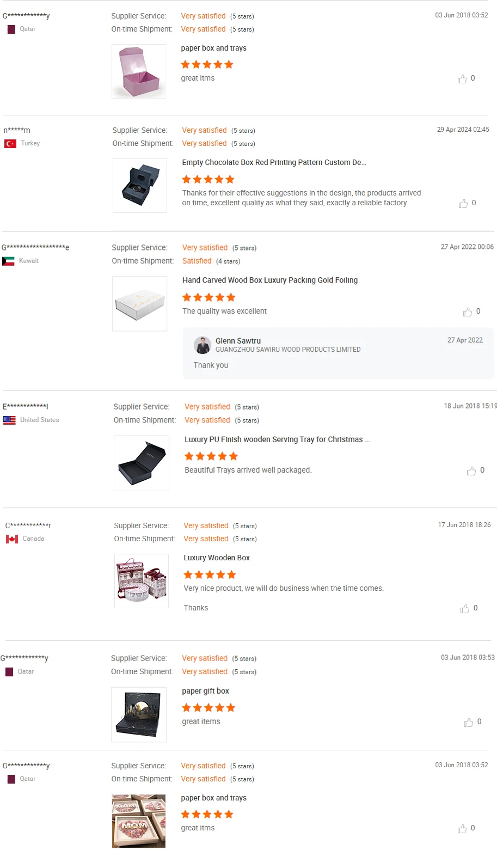Open the chocolate box review image
The height and width of the screenshot is (862, 497).
140,186
